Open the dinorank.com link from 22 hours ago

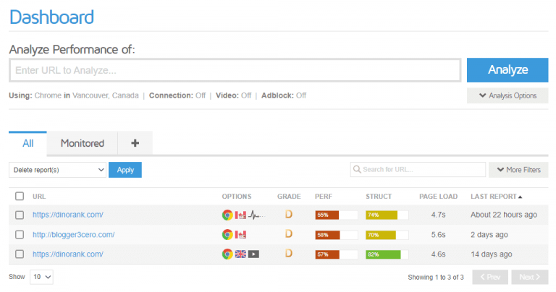coord(68,215)
